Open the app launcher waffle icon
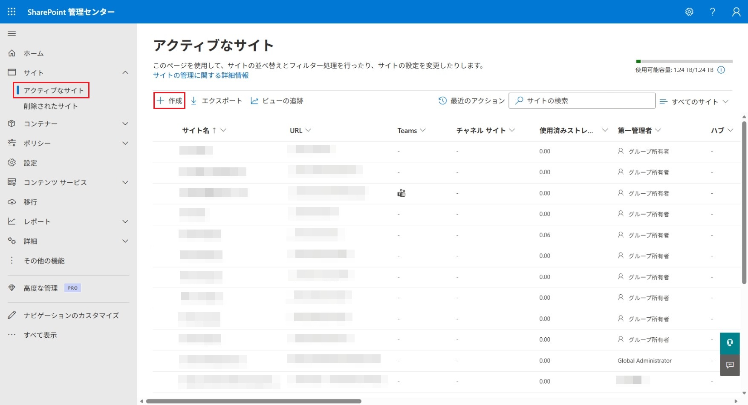The image size is (748, 405). click(x=12, y=12)
